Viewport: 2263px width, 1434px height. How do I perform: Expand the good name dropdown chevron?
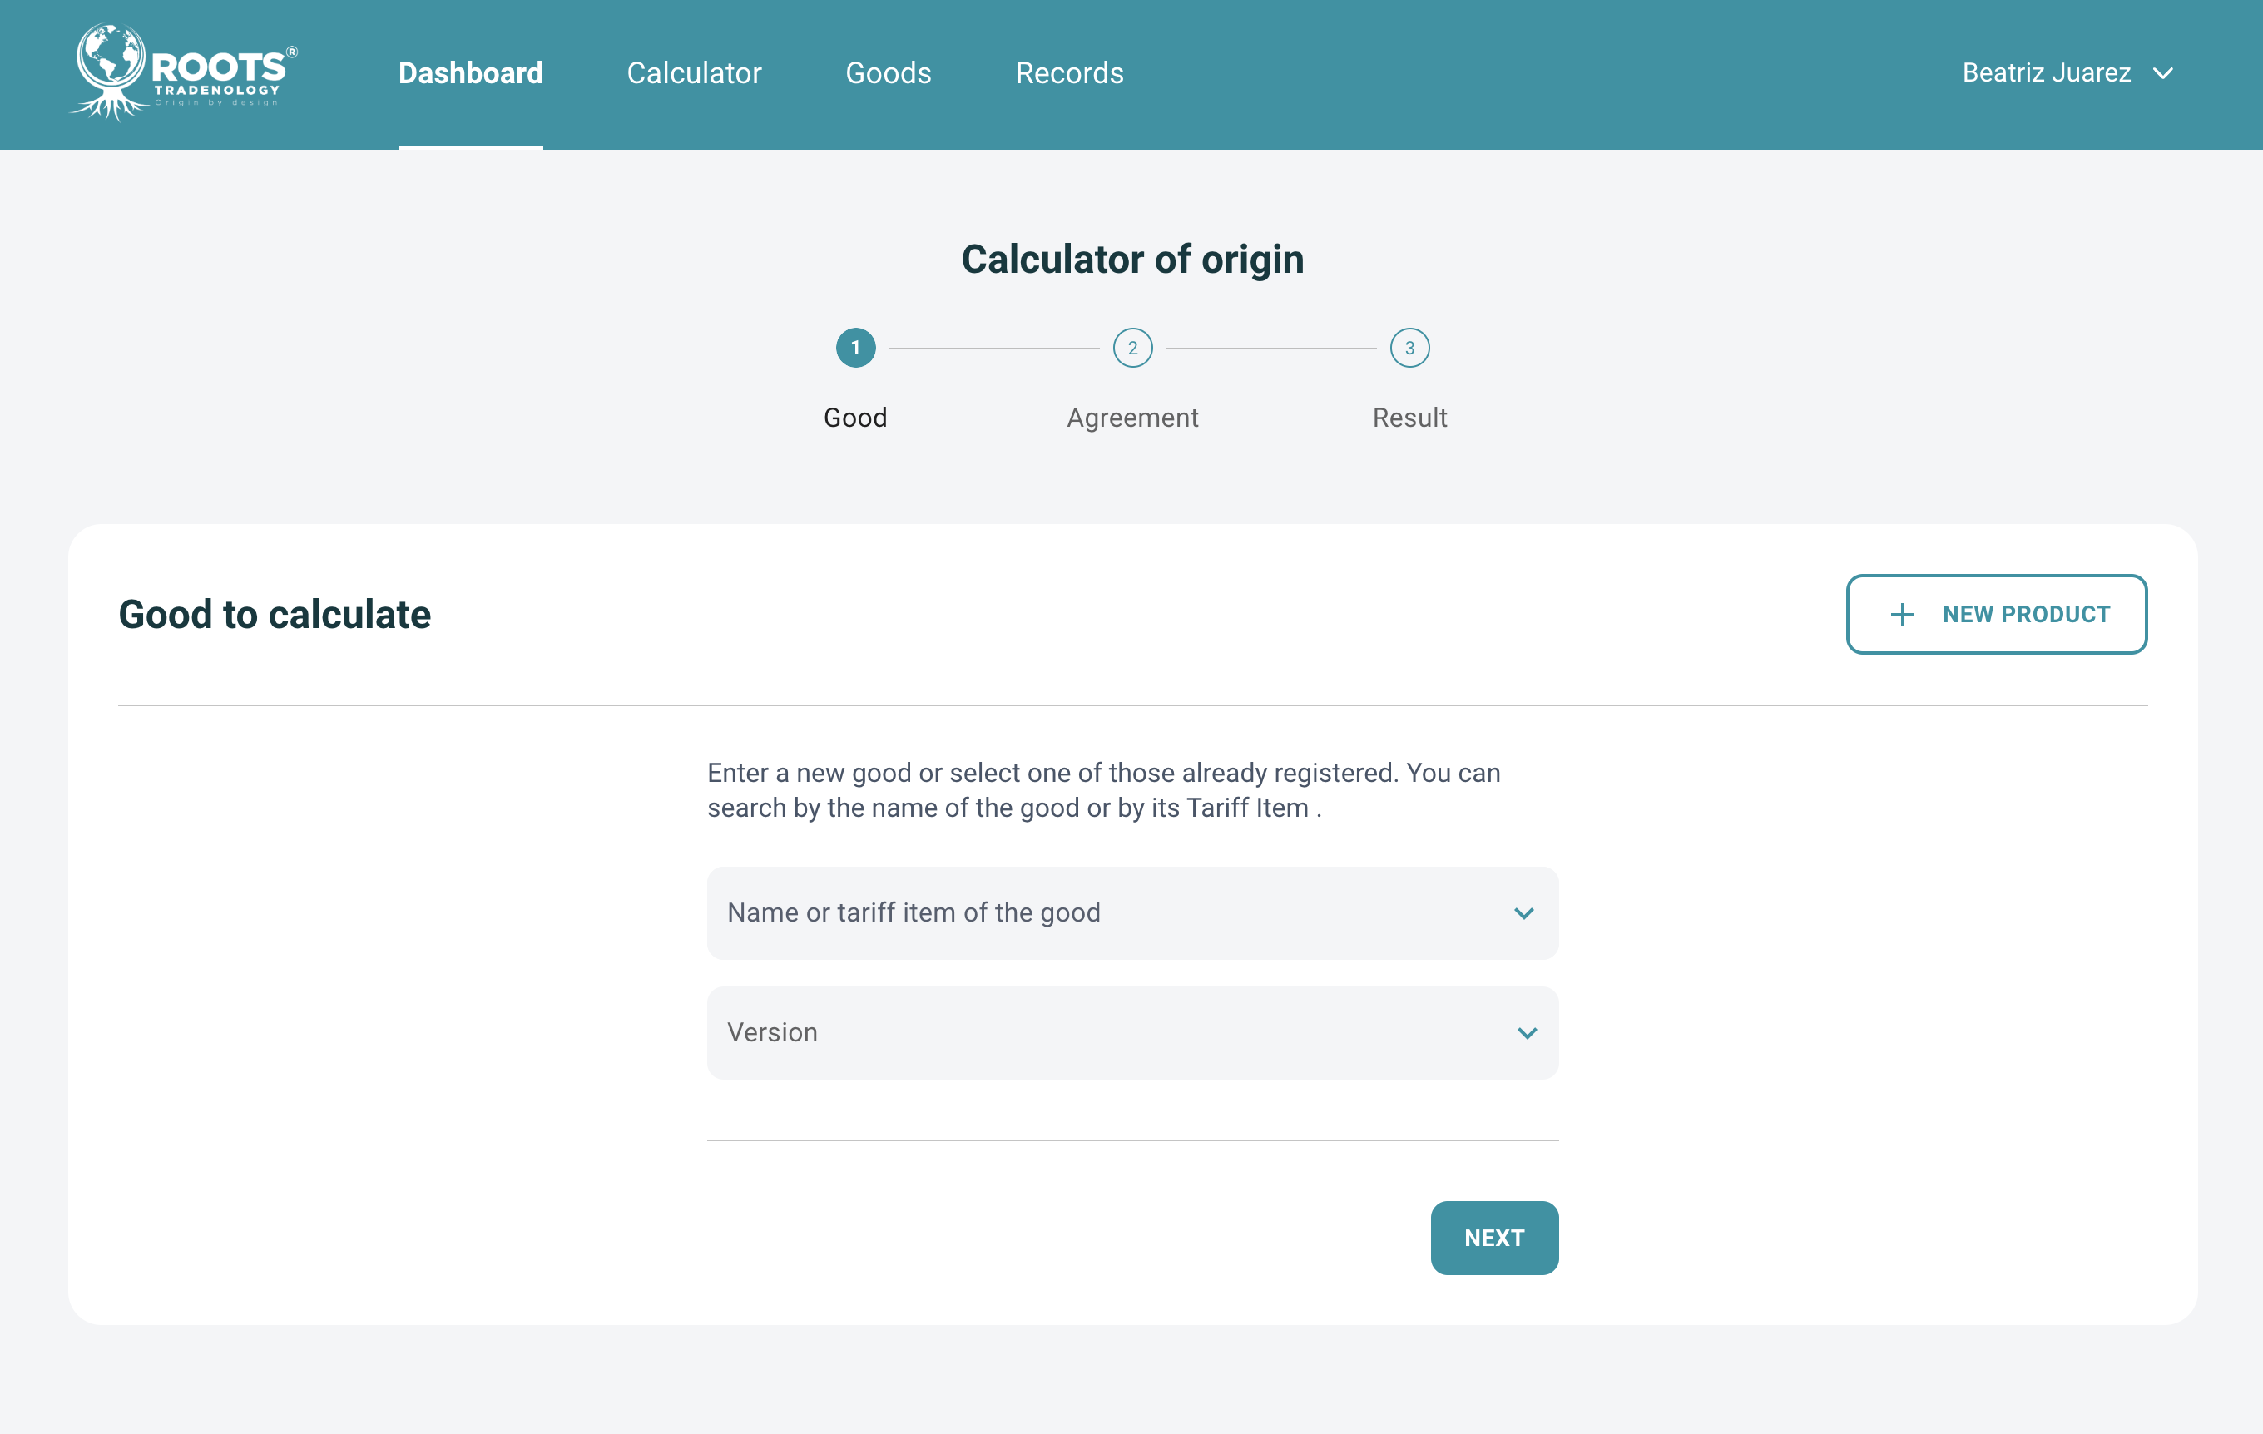point(1523,913)
